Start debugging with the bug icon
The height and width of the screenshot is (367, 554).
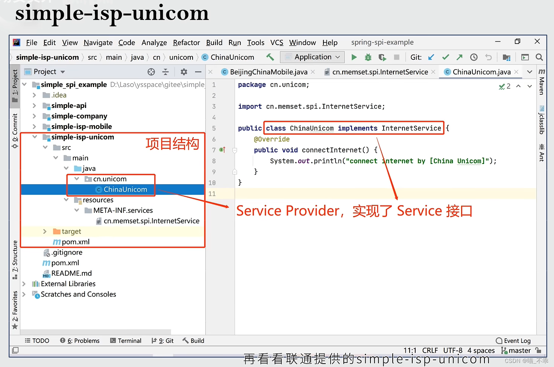(x=368, y=57)
